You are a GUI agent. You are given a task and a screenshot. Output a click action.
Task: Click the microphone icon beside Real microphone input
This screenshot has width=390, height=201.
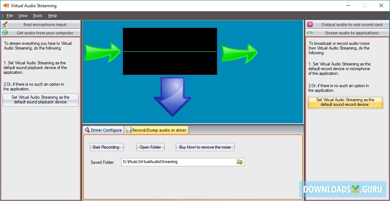coord(5,24)
